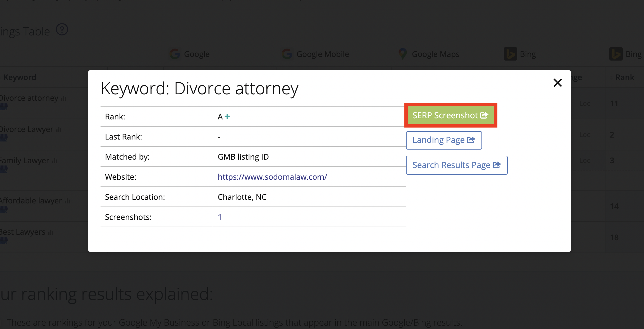This screenshot has width=644, height=329.
Task: Click rank value 14 in the right column
Action: point(614,206)
